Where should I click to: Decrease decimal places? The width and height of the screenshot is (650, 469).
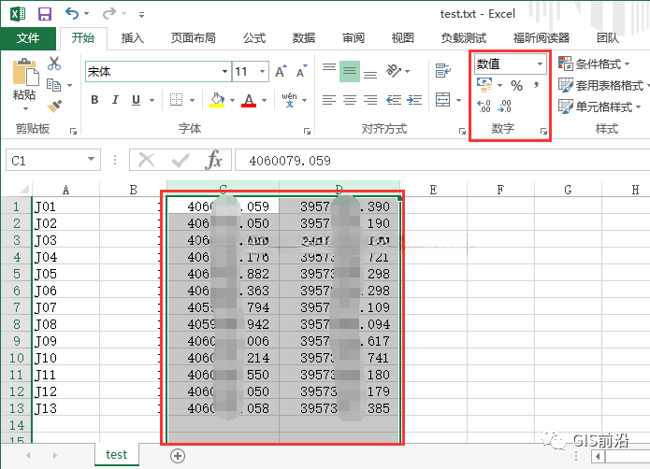504,107
